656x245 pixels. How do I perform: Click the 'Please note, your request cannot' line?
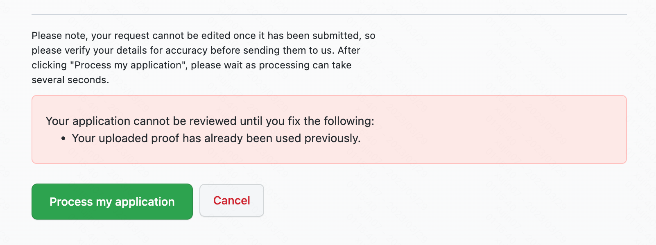[x=204, y=36]
